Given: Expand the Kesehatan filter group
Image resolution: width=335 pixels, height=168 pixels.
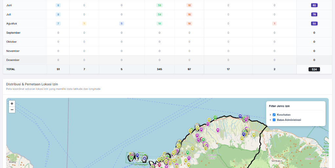Looking at the screenshot, I should 270,115.
